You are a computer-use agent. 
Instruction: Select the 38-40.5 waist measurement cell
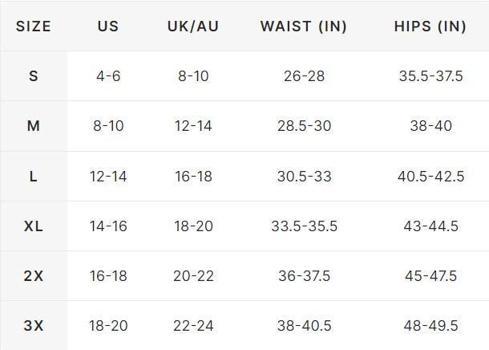(304, 326)
